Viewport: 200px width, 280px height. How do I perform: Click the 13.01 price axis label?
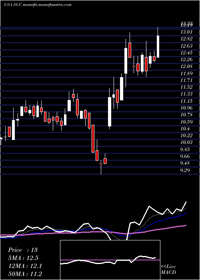pyautogui.click(x=186, y=32)
